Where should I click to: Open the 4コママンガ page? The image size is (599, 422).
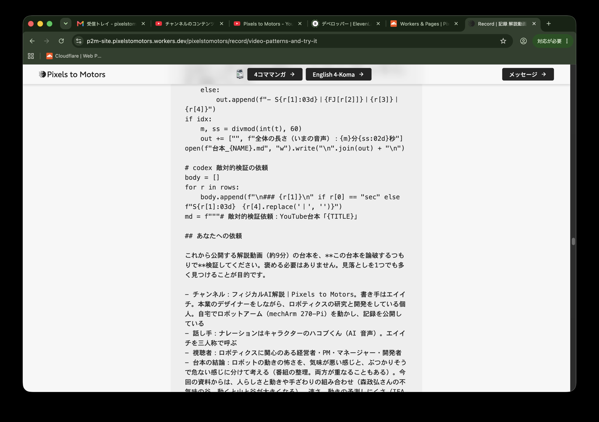click(x=275, y=75)
